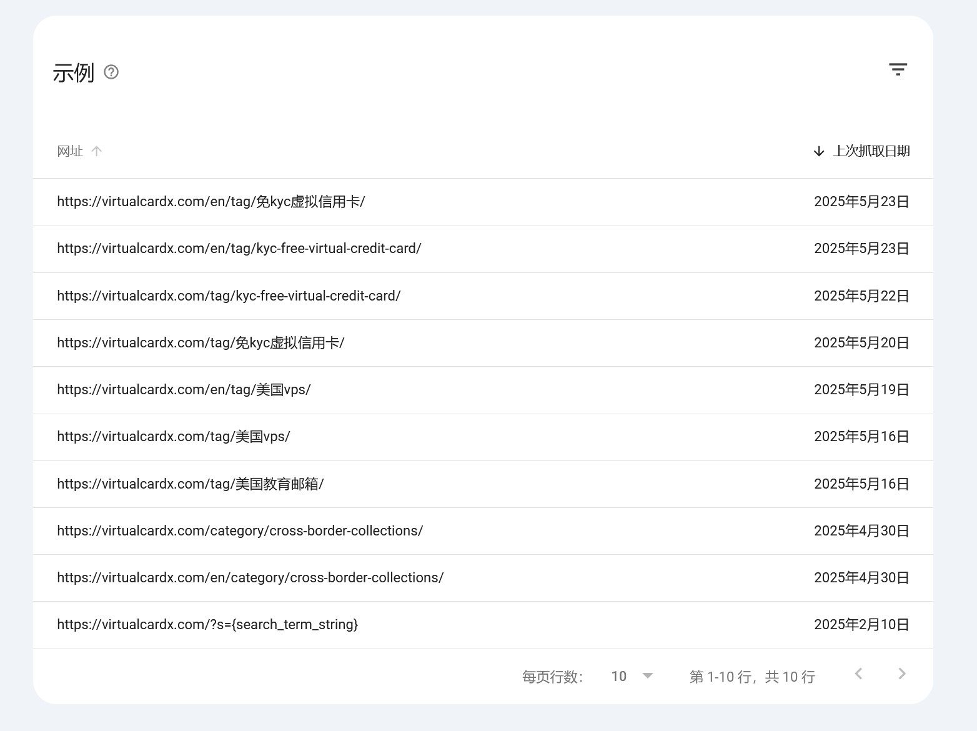Open the en/tag/免kyc虚拟信用卡 URL row
Image resolution: width=977 pixels, height=731 pixels.
[483, 202]
